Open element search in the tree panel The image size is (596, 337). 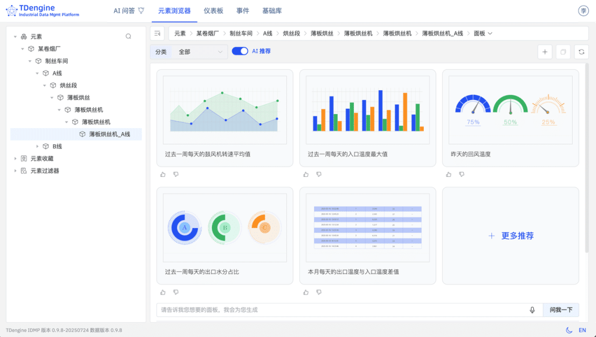(x=127, y=36)
